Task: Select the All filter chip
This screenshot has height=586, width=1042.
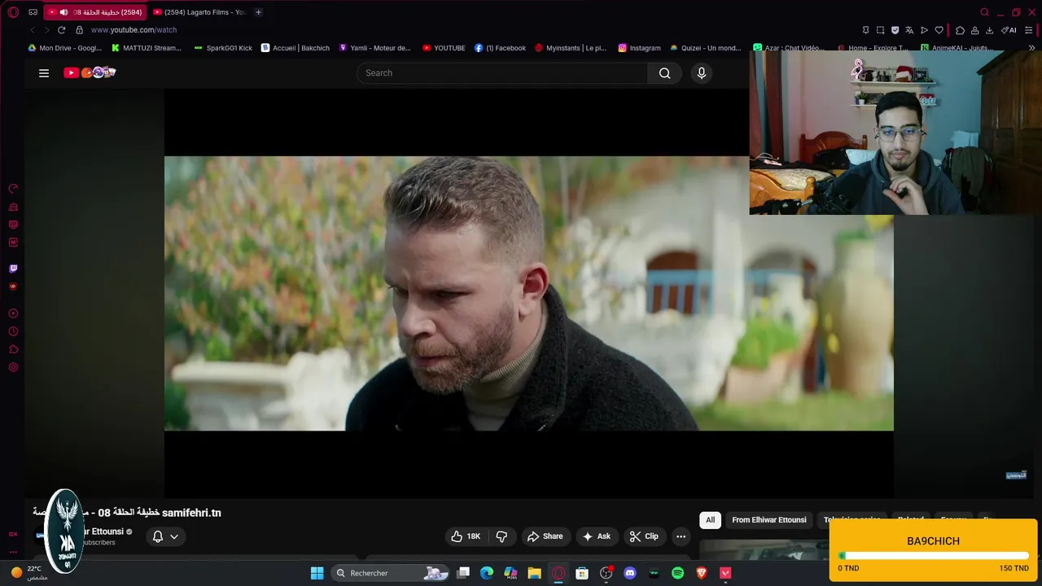Action: pos(710,520)
